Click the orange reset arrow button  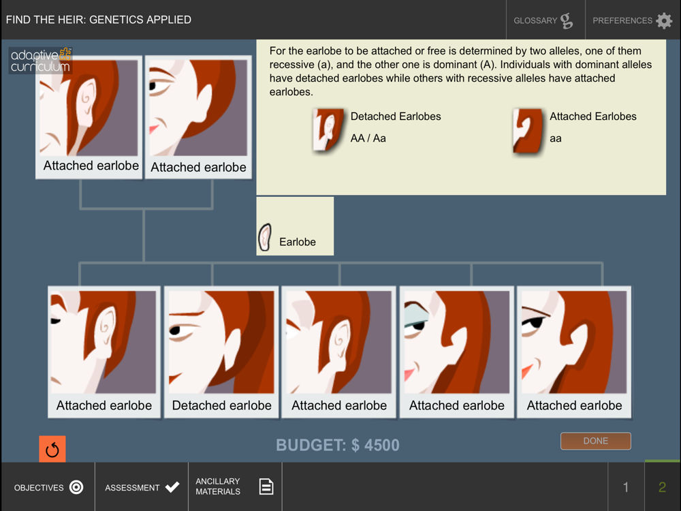[x=52, y=449]
